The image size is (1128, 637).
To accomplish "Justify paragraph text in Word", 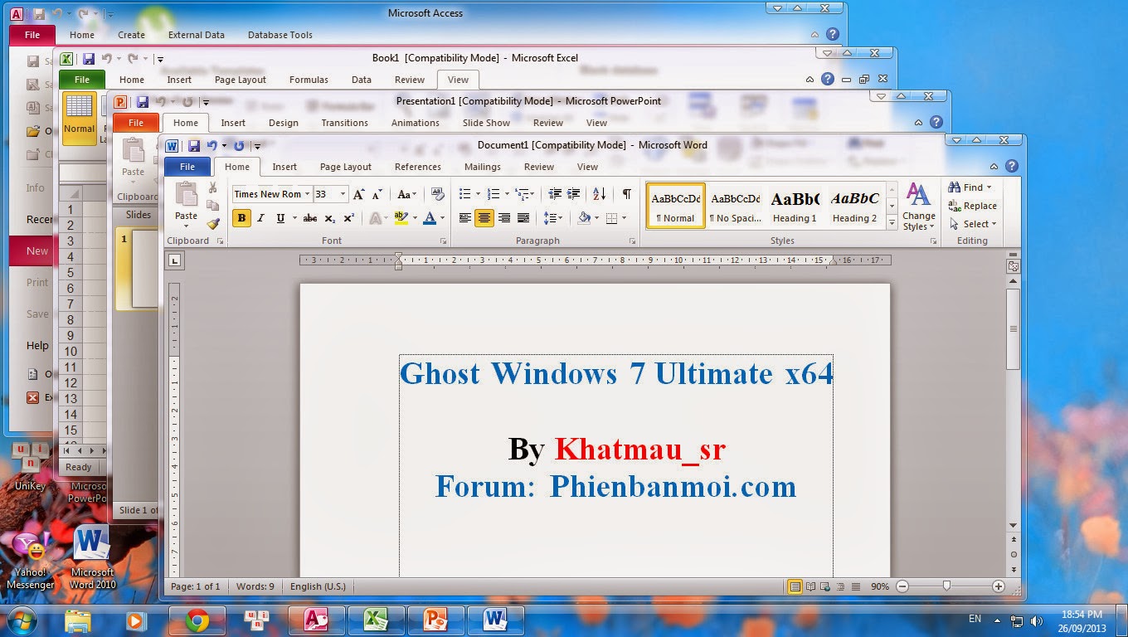I will tap(523, 218).
